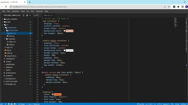Click the .heading color swatch on line 32

[x=53, y=94]
